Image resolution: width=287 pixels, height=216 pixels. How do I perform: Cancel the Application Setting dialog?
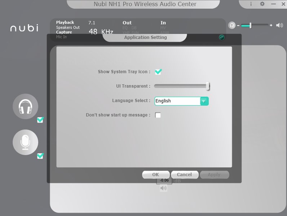coord(185,175)
